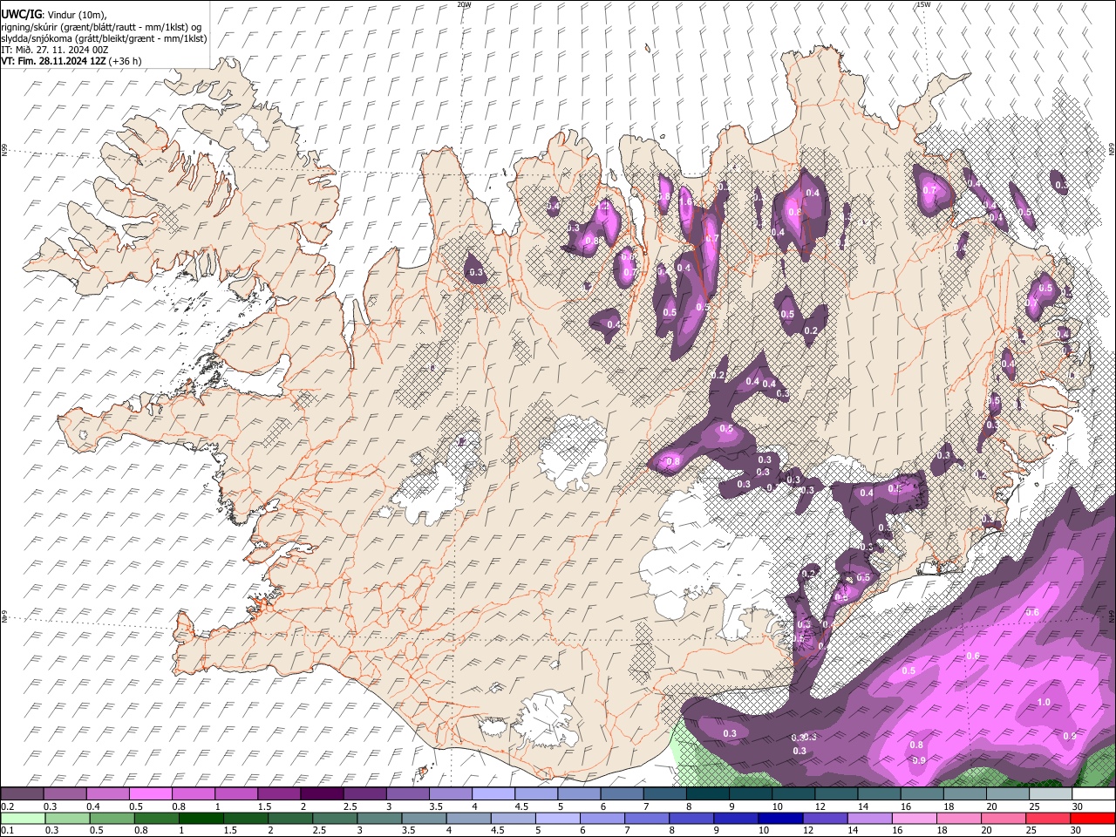This screenshot has width=1116, height=837.
Task: Click the "rigning/skúrir" rain description line
Action: coord(101,27)
